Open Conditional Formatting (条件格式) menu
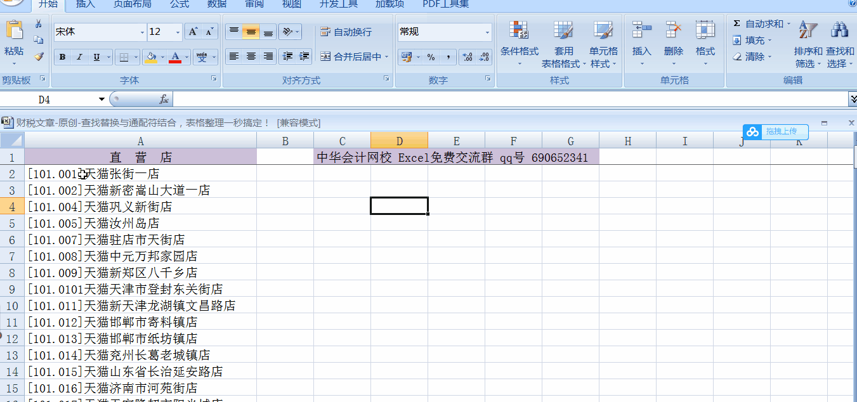 [x=519, y=43]
